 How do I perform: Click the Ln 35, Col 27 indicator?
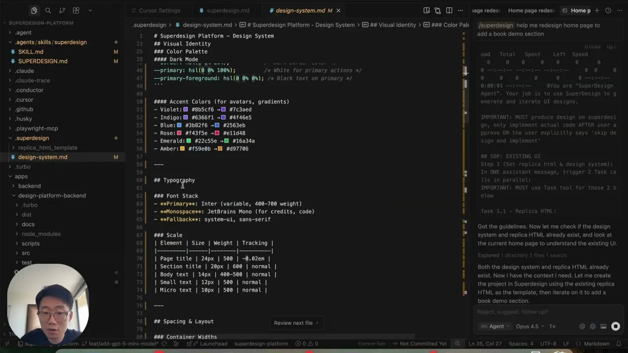[x=485, y=344]
